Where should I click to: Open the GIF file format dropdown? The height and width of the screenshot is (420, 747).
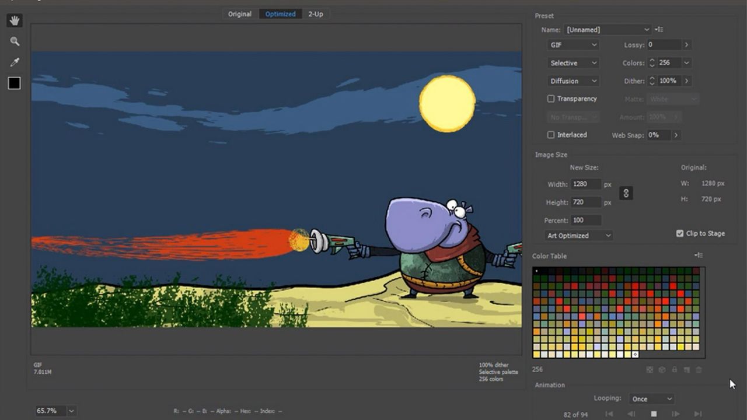point(573,44)
